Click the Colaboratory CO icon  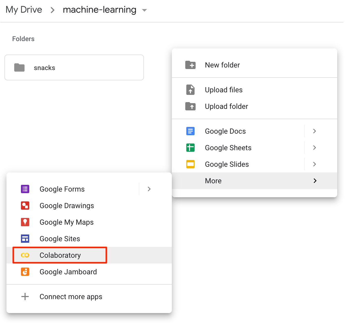(25, 255)
